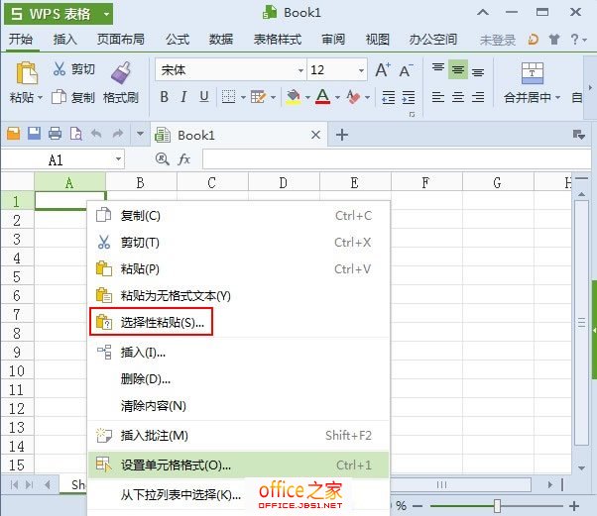Expand borders dropdown arrow
This screenshot has width=597, height=516.
[243, 98]
